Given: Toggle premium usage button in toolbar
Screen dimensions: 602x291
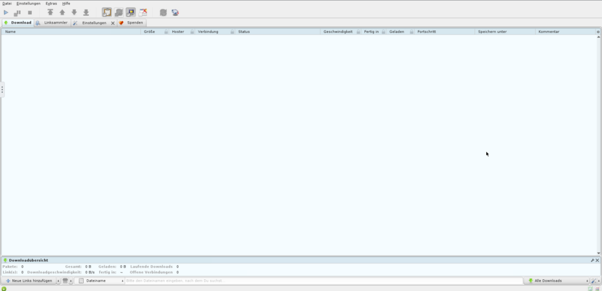Looking at the screenshot, I should pos(131,12).
